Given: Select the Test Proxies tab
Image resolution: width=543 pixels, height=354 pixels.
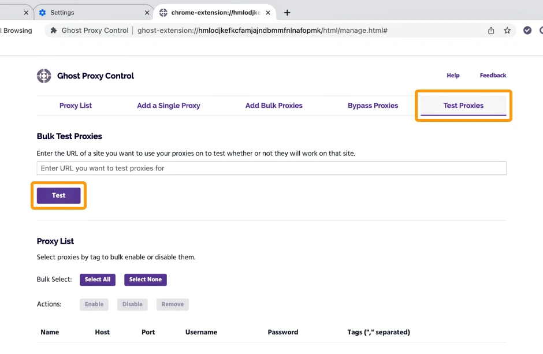Looking at the screenshot, I should coord(463,106).
